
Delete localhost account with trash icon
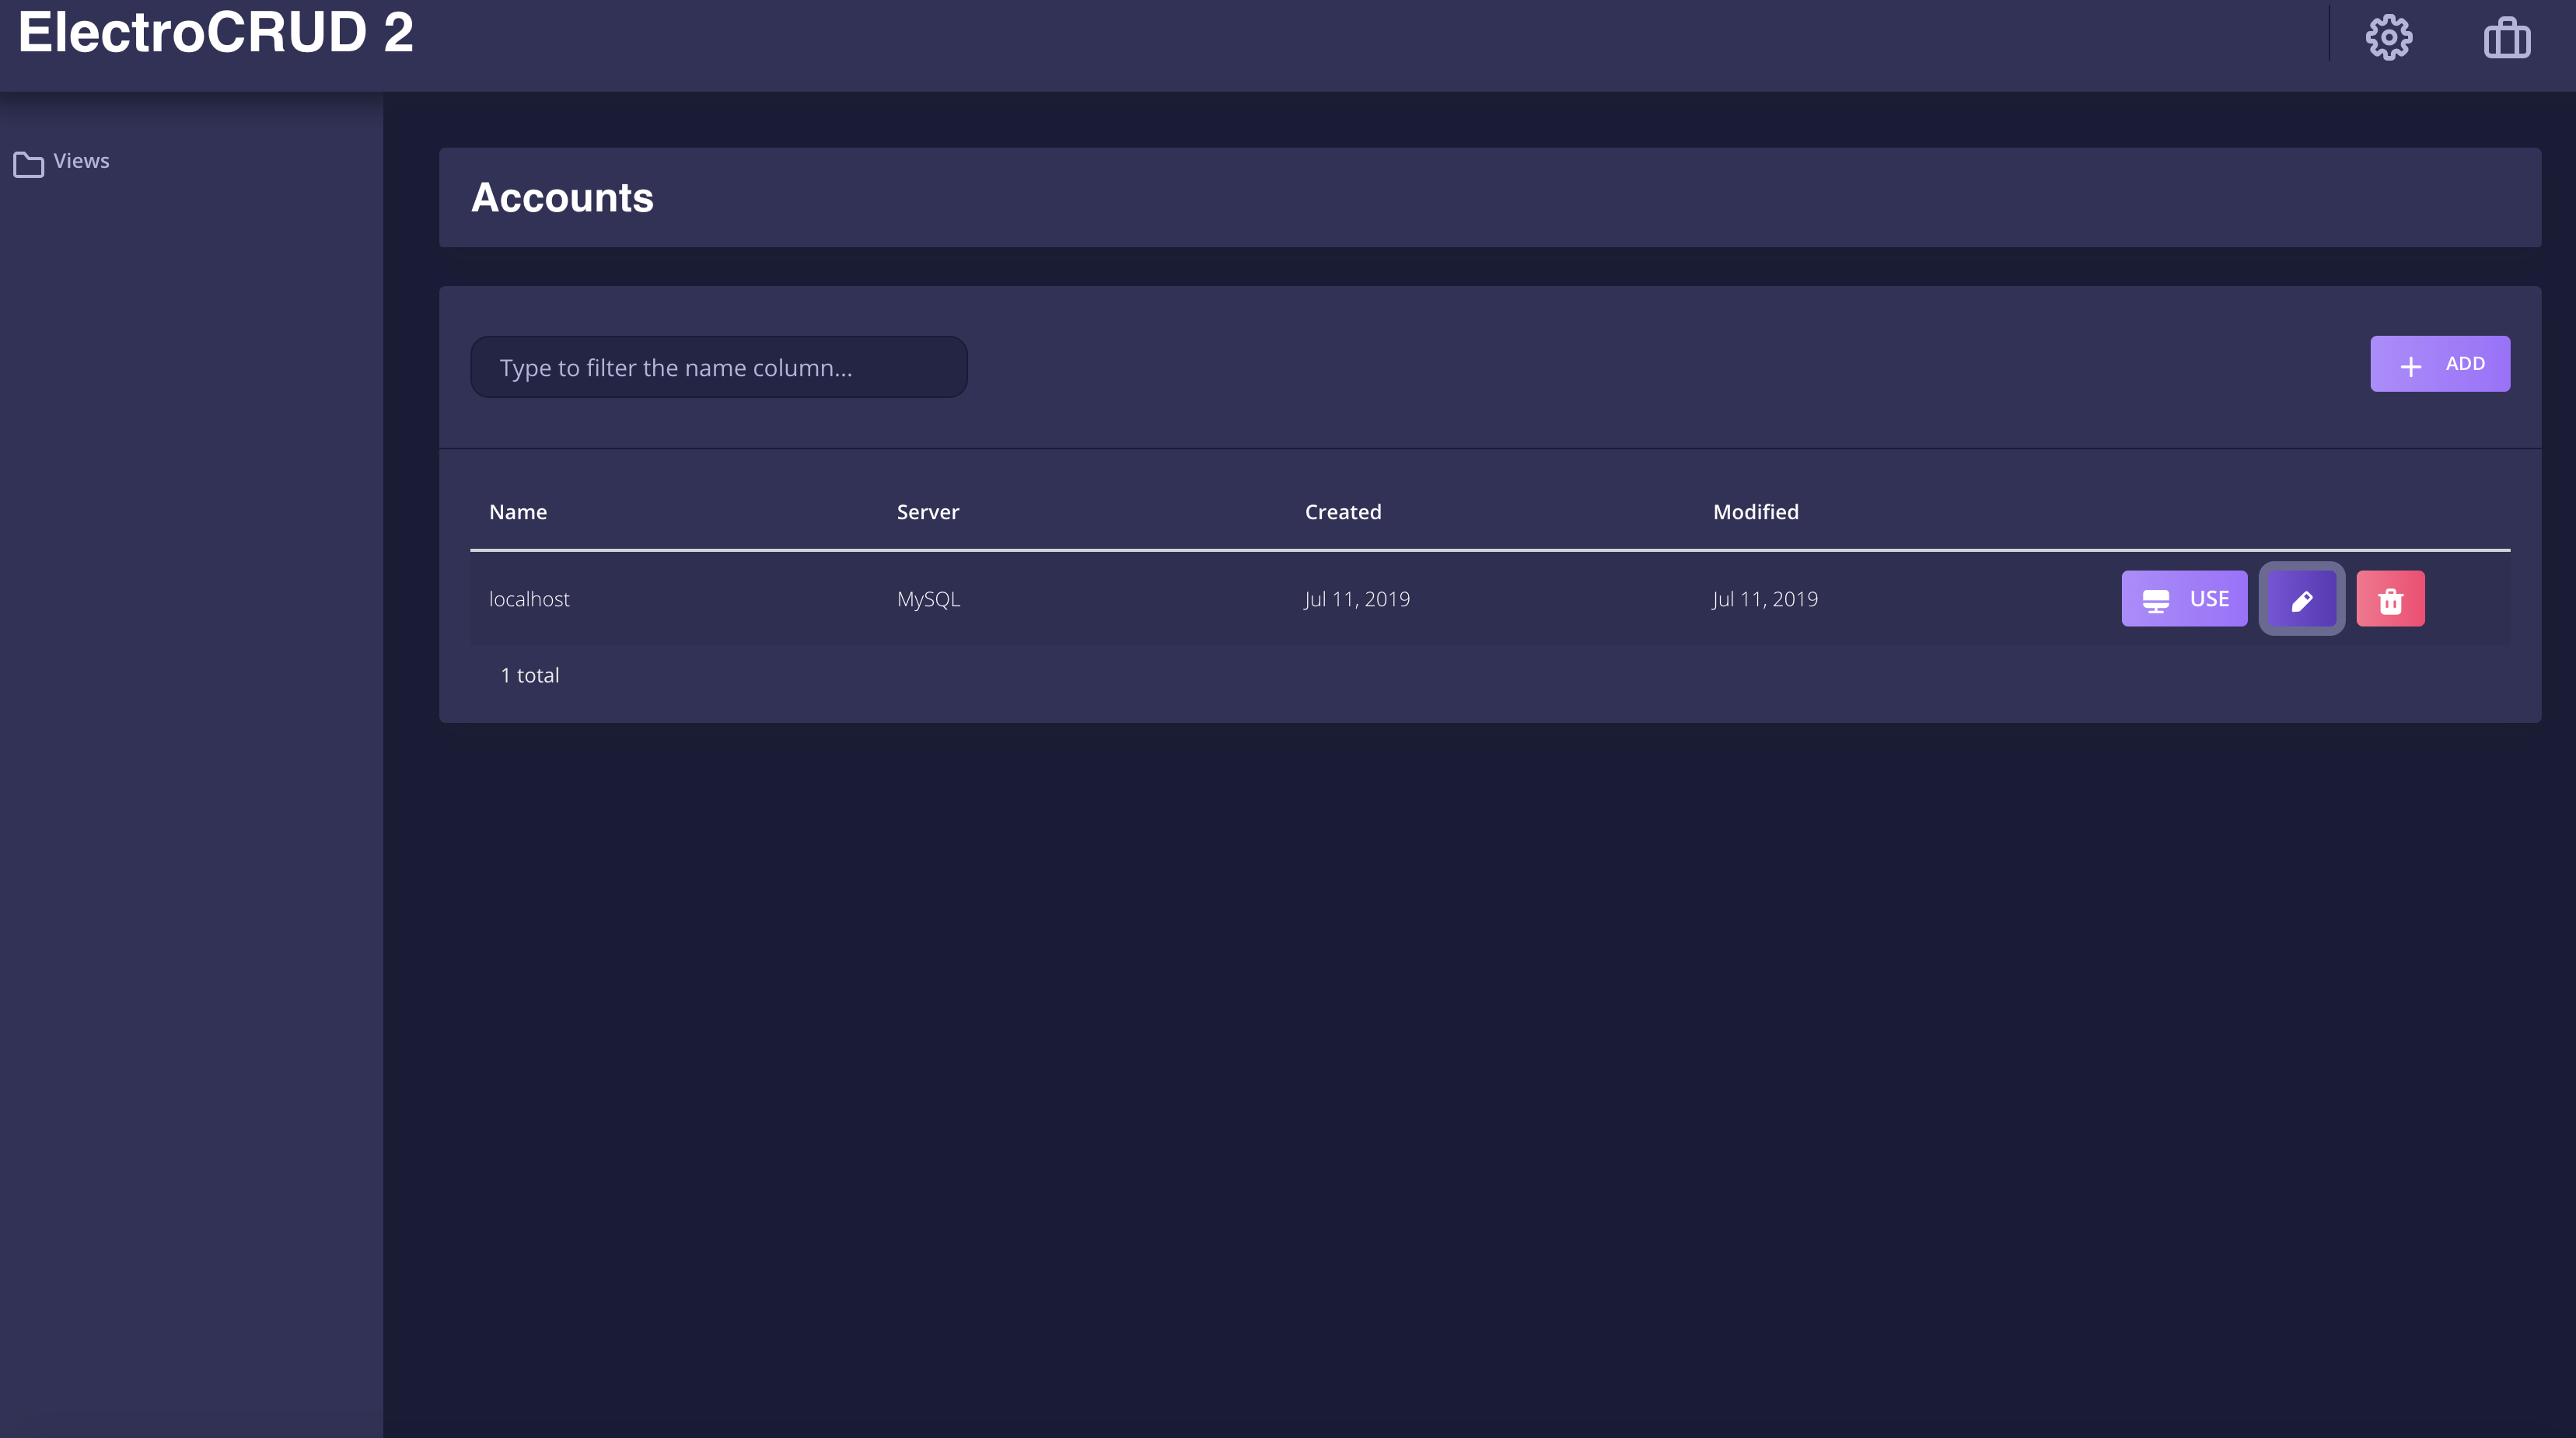coord(2390,599)
